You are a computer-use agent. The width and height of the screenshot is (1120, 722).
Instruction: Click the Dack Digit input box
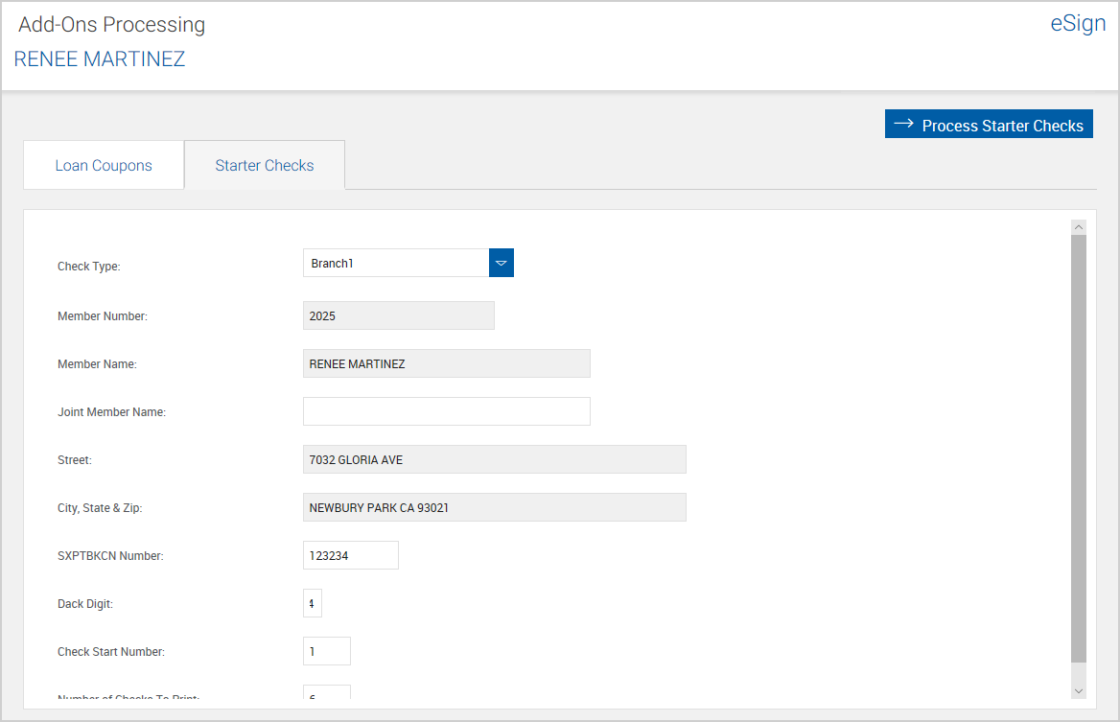coord(313,603)
